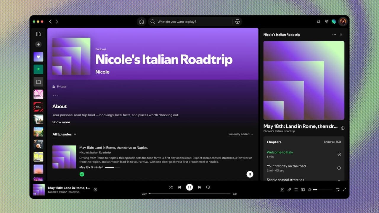Open 'Nicole's Italian Roadtrip' link under side panel title
The height and width of the screenshot is (213, 379).
point(279,131)
